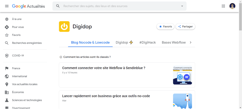The height and width of the screenshot is (109, 242).
Task: Open Lancer rapidement son business article
Action: click(106, 96)
